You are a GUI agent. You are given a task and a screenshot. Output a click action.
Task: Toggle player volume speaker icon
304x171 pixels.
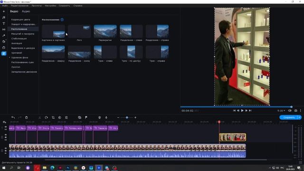290,111
